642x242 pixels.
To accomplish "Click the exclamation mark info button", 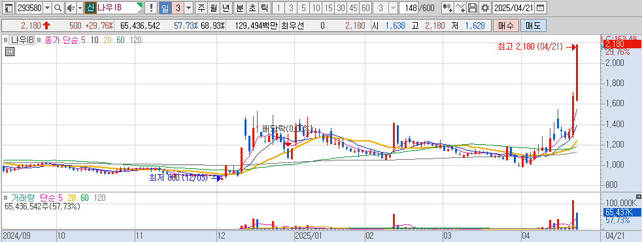I will (152, 7).
